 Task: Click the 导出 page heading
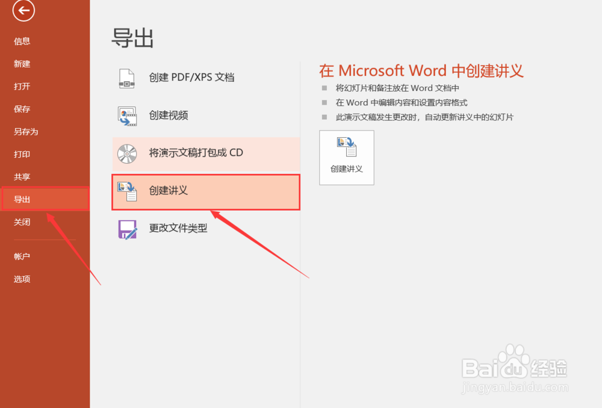tap(133, 38)
